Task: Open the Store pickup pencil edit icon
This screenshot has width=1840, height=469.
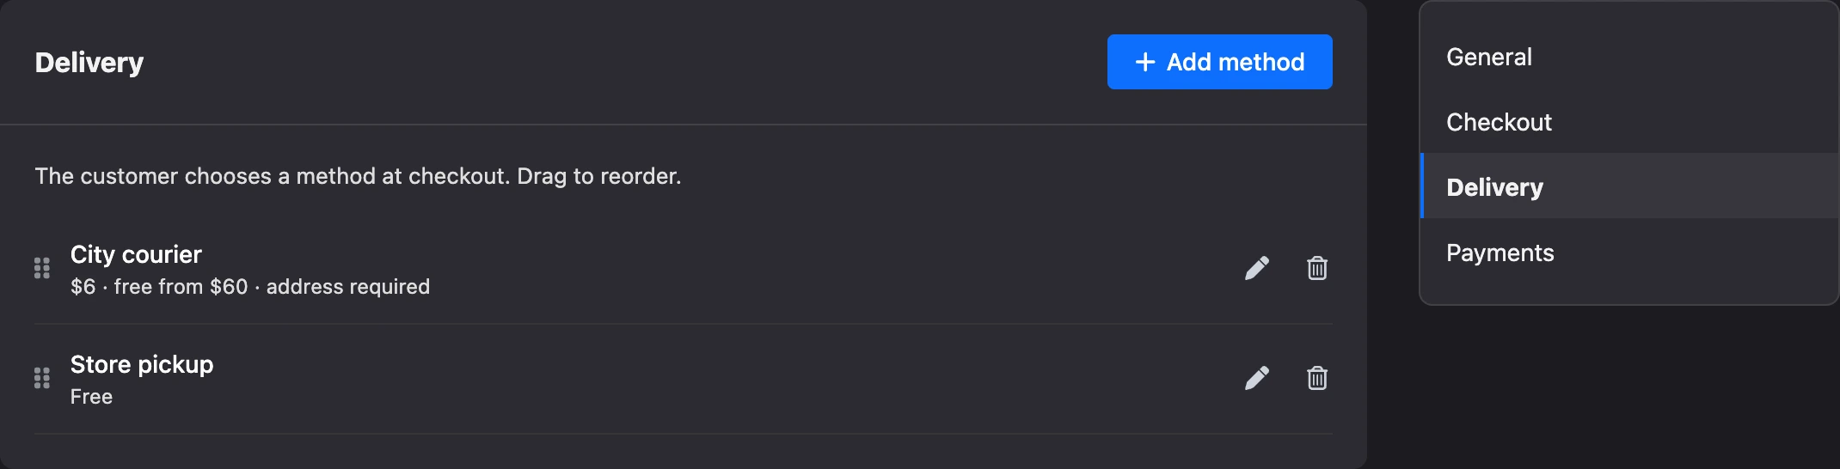Action: [1257, 379]
